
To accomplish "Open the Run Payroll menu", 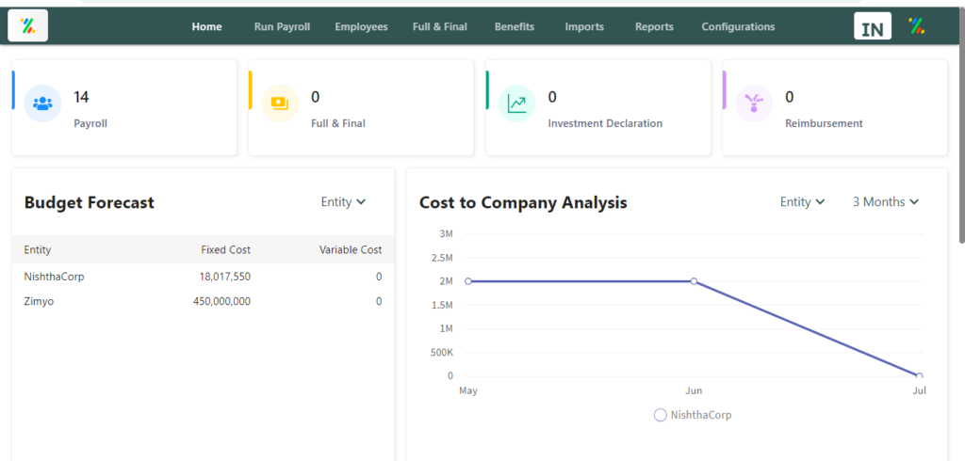I will tap(282, 26).
